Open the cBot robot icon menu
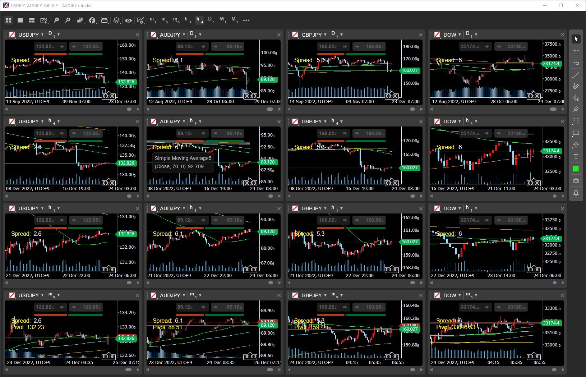 tap(104, 20)
